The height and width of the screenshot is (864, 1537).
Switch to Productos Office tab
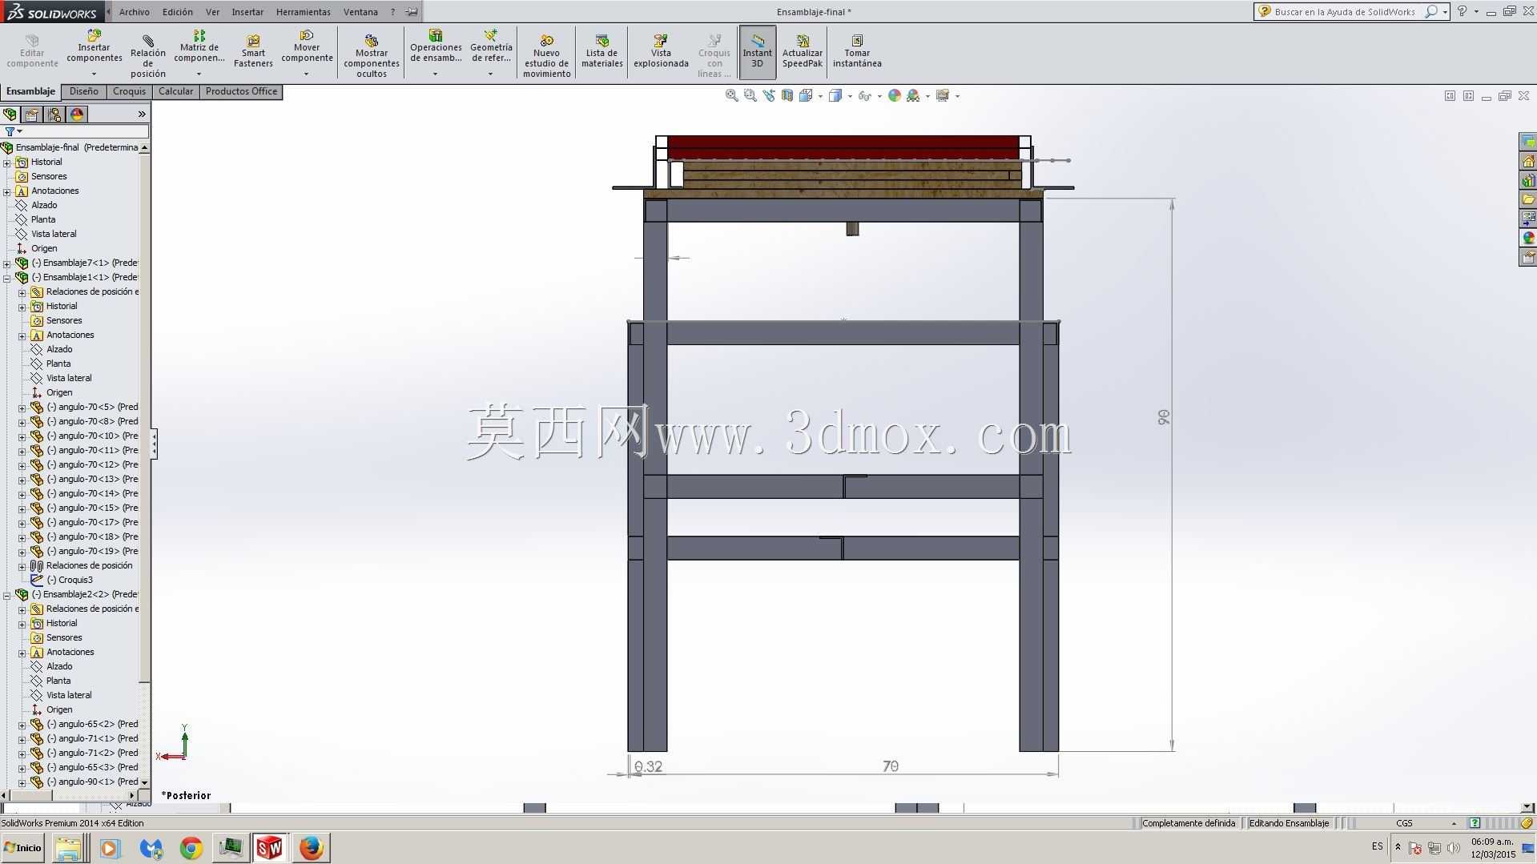(x=241, y=91)
